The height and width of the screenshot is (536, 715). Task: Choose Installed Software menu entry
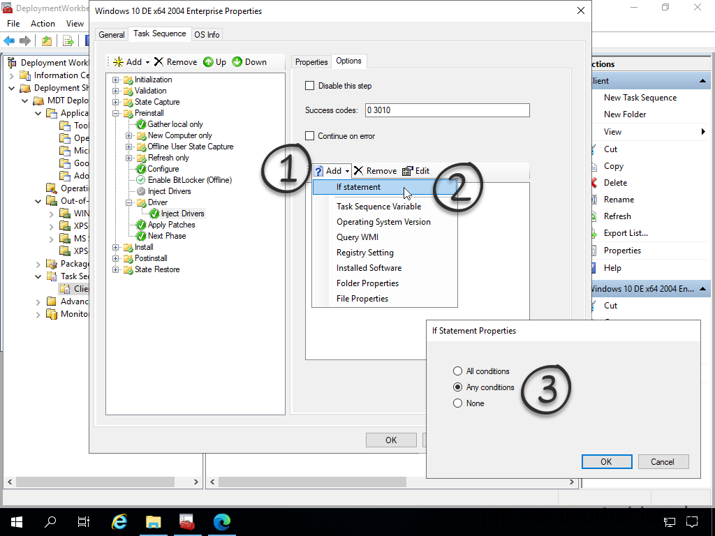[385, 268]
